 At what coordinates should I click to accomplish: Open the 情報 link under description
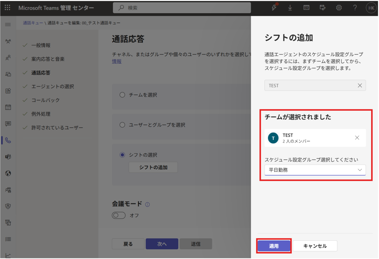pyautogui.click(x=117, y=62)
